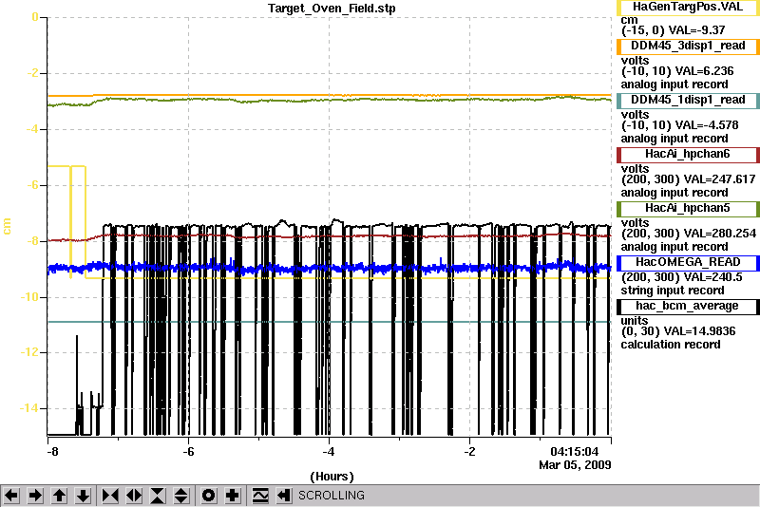The width and height of the screenshot is (760, 507).
Task: Select the HacAi_hpchan5 legend entry
Action: pos(688,209)
